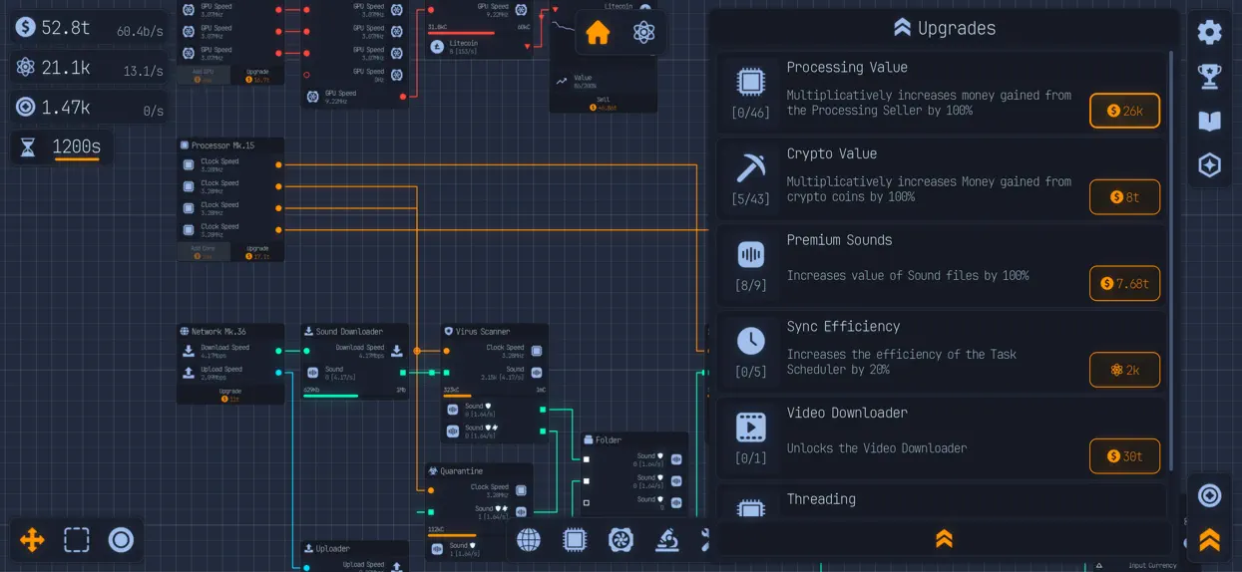The height and width of the screenshot is (572, 1242).
Task: Buy Processing Value upgrade for 26k
Action: click(x=1124, y=111)
